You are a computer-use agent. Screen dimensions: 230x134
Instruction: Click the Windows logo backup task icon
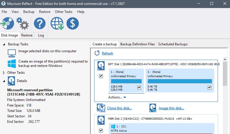point(12,64)
